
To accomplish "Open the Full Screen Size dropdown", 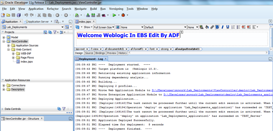I will click(104, 27).
